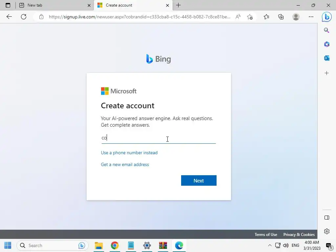Open Outlook sidebar icon

(326, 58)
